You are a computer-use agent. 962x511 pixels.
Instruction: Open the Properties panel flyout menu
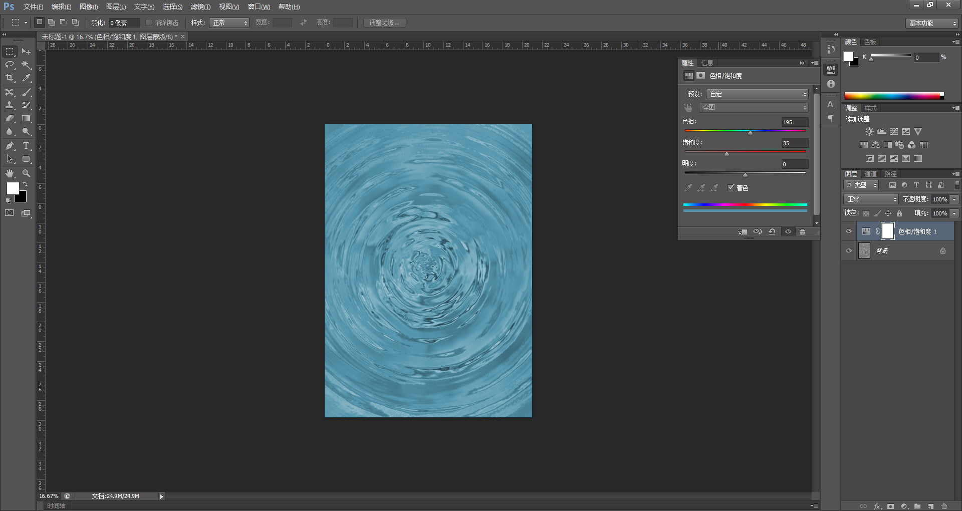click(815, 63)
